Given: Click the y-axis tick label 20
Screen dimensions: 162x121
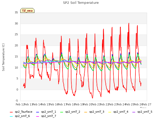Looking at the screenshot, I should click(16, 45).
